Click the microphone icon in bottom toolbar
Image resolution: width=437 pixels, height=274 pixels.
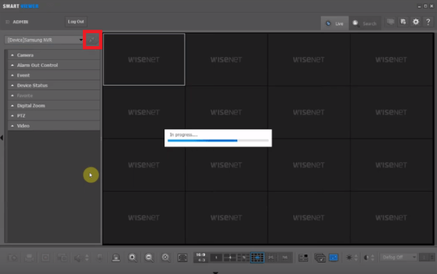[100, 257]
